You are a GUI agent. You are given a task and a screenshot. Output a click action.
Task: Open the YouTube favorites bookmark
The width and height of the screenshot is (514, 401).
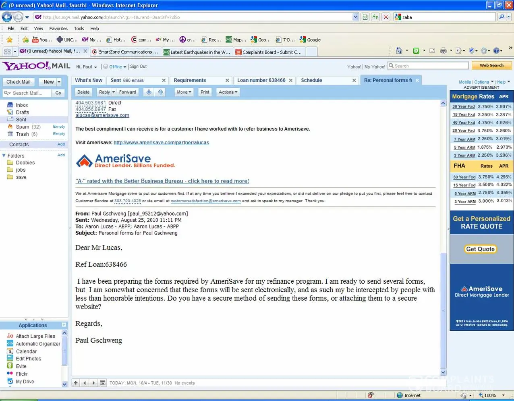pos(42,39)
